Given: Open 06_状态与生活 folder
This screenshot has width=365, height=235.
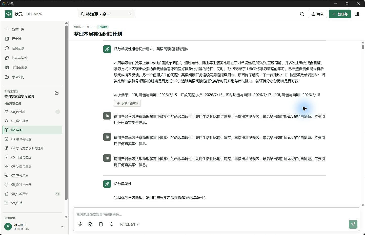Looking at the screenshot, I should click(x=32, y=166).
